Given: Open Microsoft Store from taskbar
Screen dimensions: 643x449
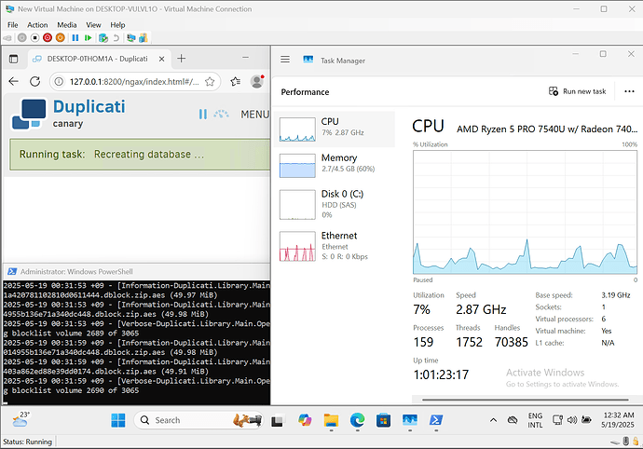Looking at the screenshot, I should click(383, 420).
